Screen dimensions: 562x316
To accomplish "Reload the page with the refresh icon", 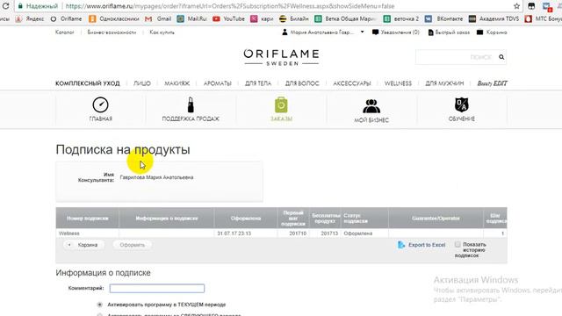I will [5, 6].
